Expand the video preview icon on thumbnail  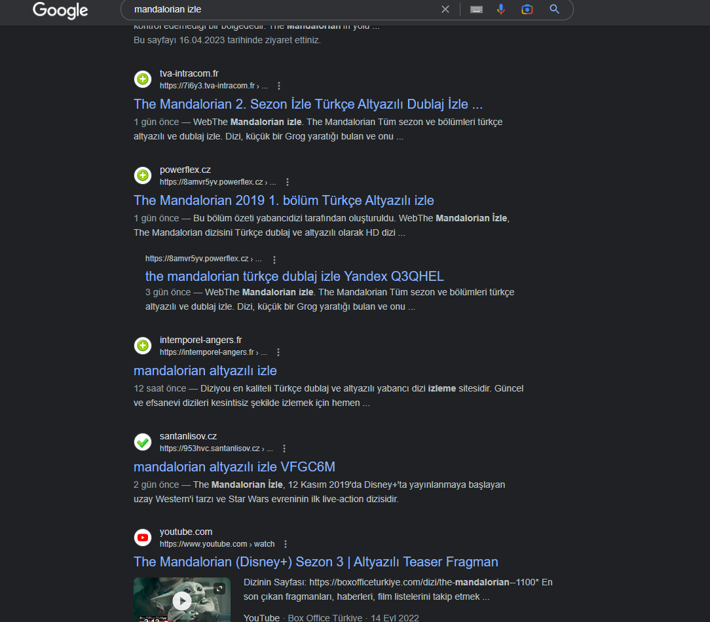click(x=219, y=588)
